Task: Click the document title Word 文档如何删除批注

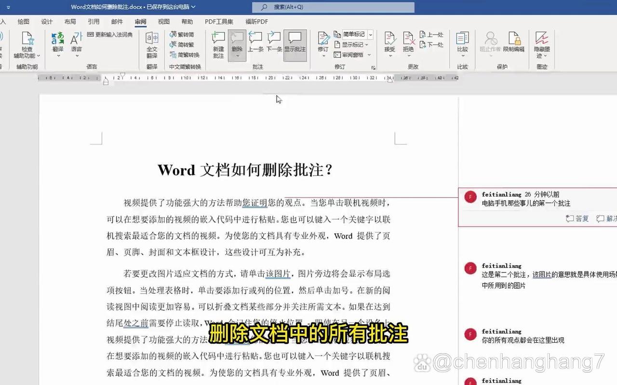Action: click(x=245, y=170)
